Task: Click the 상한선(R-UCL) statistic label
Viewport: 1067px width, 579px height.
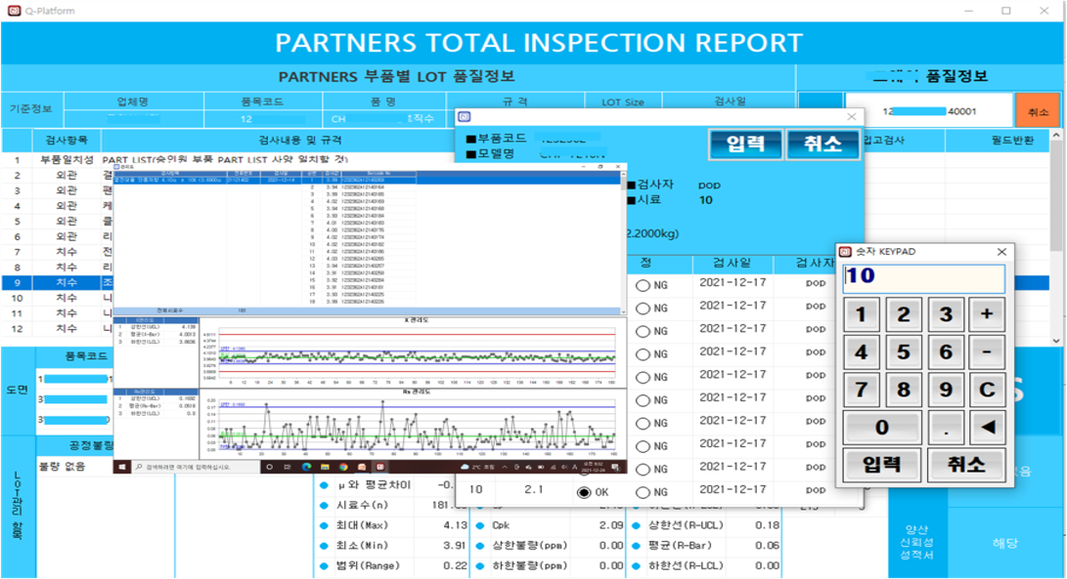Action: [686, 525]
